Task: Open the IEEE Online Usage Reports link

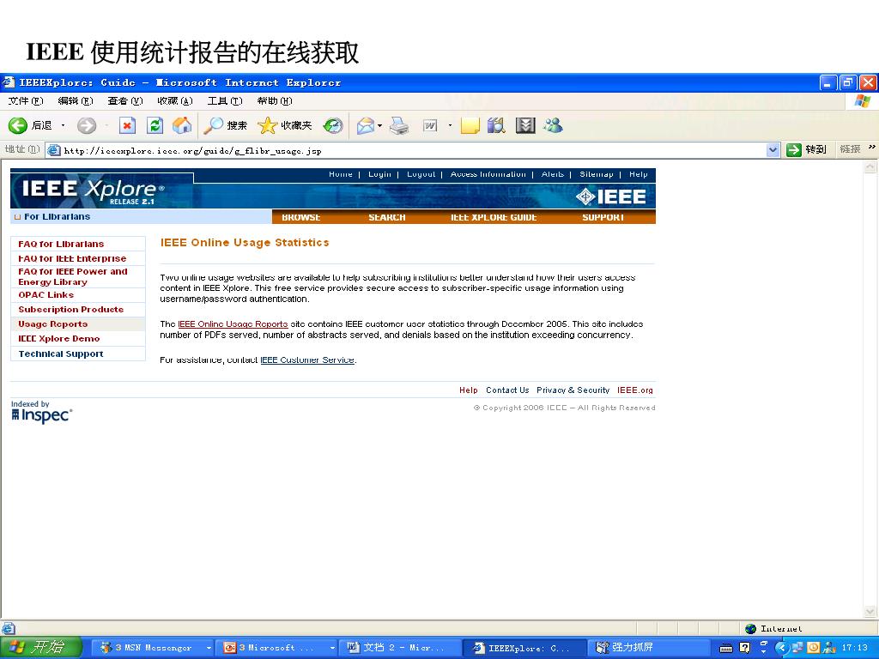Action: pos(233,323)
